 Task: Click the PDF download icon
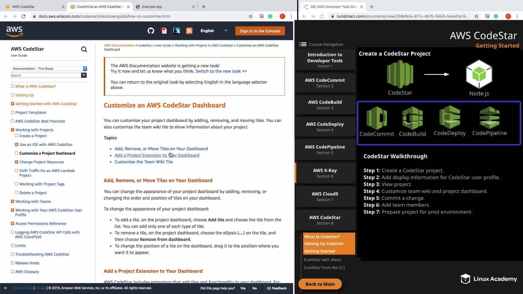pyautogui.click(x=164, y=31)
